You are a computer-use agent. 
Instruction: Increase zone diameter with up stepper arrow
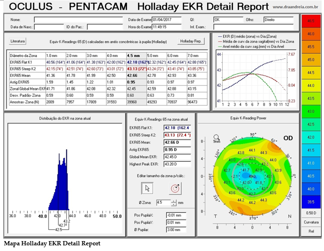[x=174, y=201]
